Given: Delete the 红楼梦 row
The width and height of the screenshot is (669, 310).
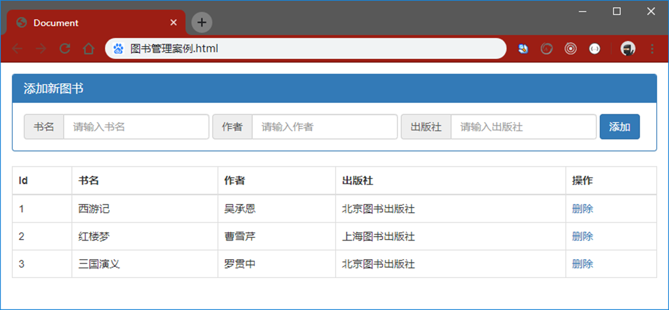Looking at the screenshot, I should tap(582, 236).
